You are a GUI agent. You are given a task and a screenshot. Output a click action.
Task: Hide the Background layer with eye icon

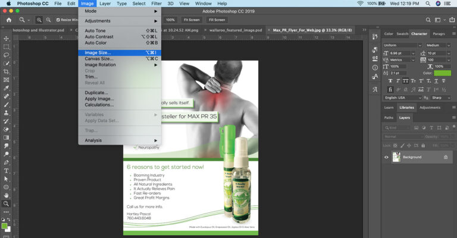(x=386, y=157)
